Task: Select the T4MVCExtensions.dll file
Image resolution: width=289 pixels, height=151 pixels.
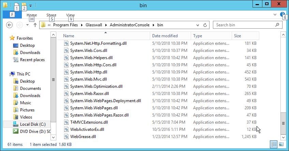Action: tap(89, 122)
